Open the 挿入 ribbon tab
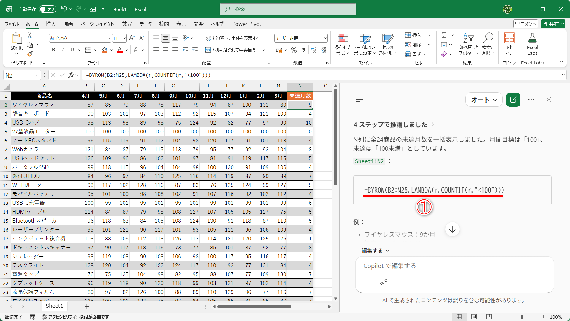Screen dimensions: 570x321 [50, 24]
